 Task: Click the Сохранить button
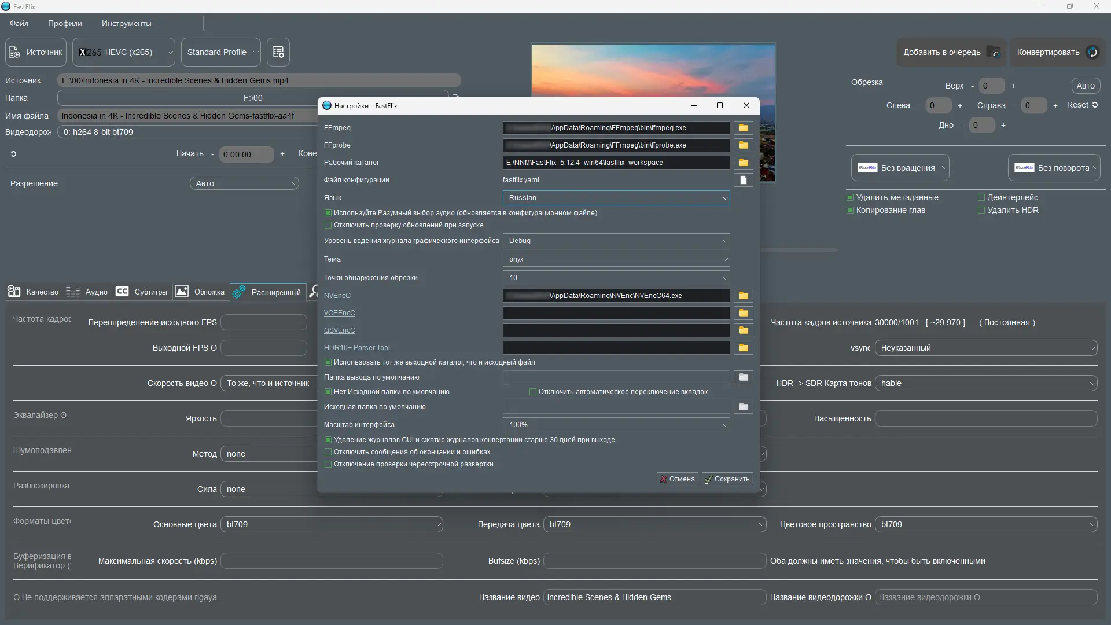pos(727,479)
